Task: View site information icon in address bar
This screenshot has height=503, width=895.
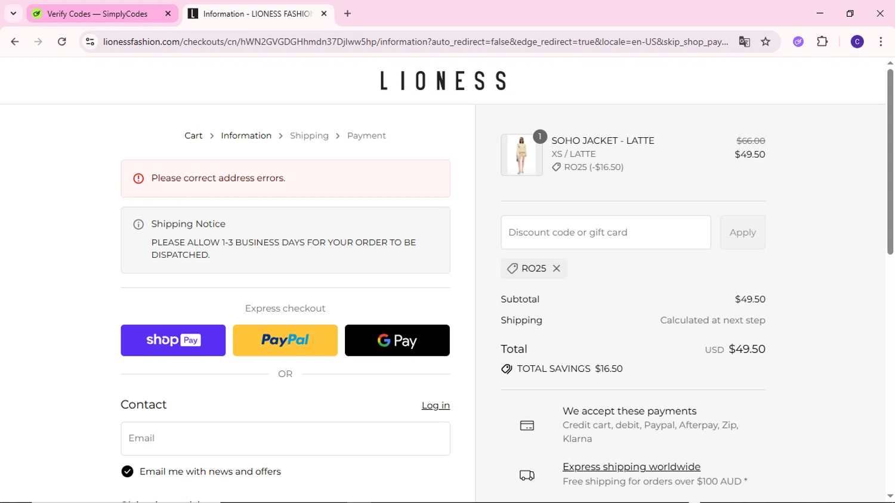Action: 90,42
